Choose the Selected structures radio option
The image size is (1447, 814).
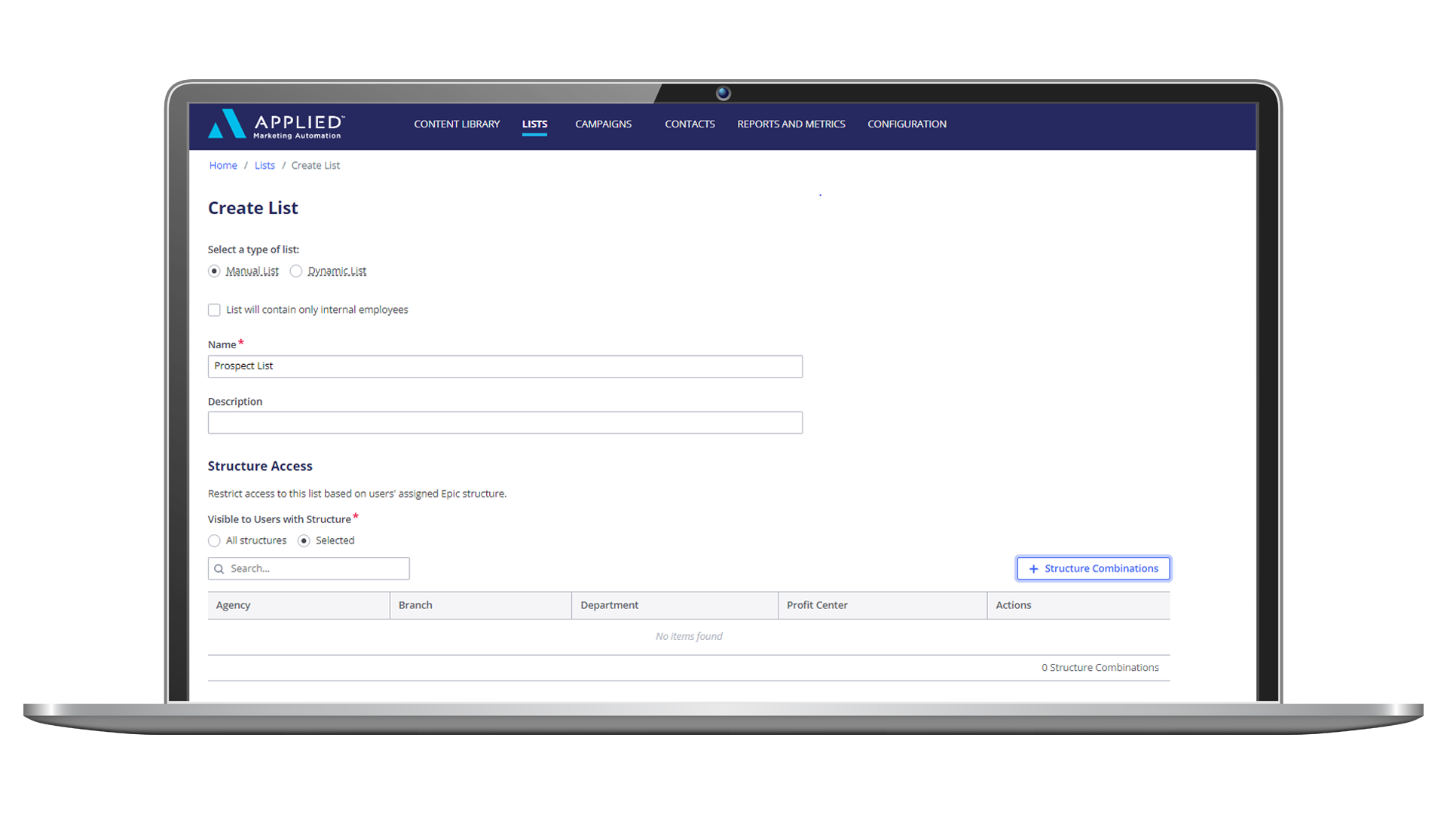pos(304,541)
